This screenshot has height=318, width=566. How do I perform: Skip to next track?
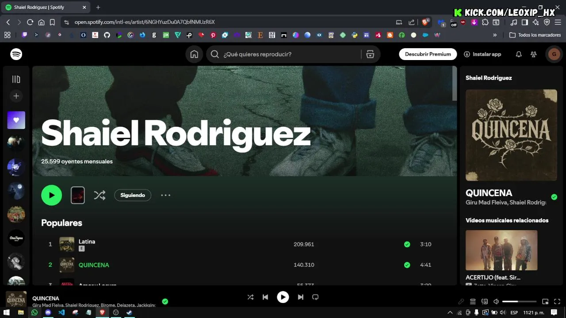[x=301, y=297]
